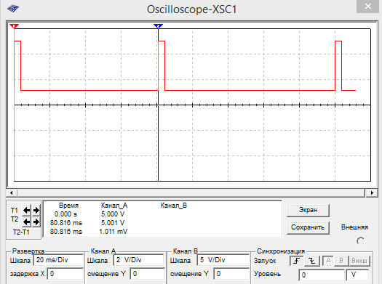Click the Oscilloscope app icon in title bar
The height and width of the screenshot is (284, 382).
tap(13, 9)
